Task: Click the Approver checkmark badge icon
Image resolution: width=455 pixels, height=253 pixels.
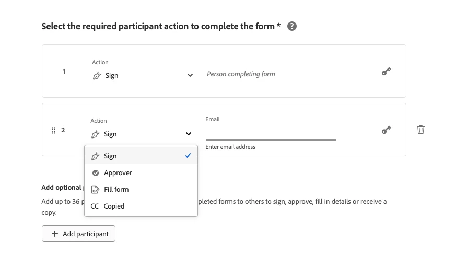Action: (95, 173)
